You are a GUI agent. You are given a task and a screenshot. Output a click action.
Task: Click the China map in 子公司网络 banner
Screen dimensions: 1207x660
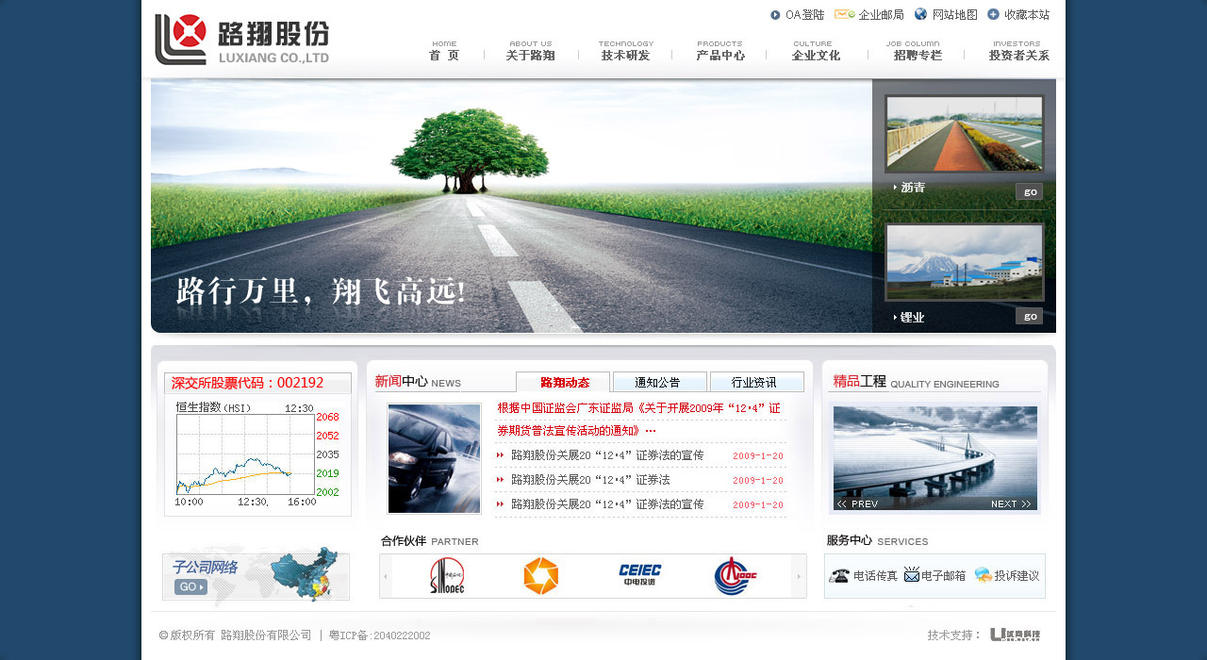click(x=304, y=573)
